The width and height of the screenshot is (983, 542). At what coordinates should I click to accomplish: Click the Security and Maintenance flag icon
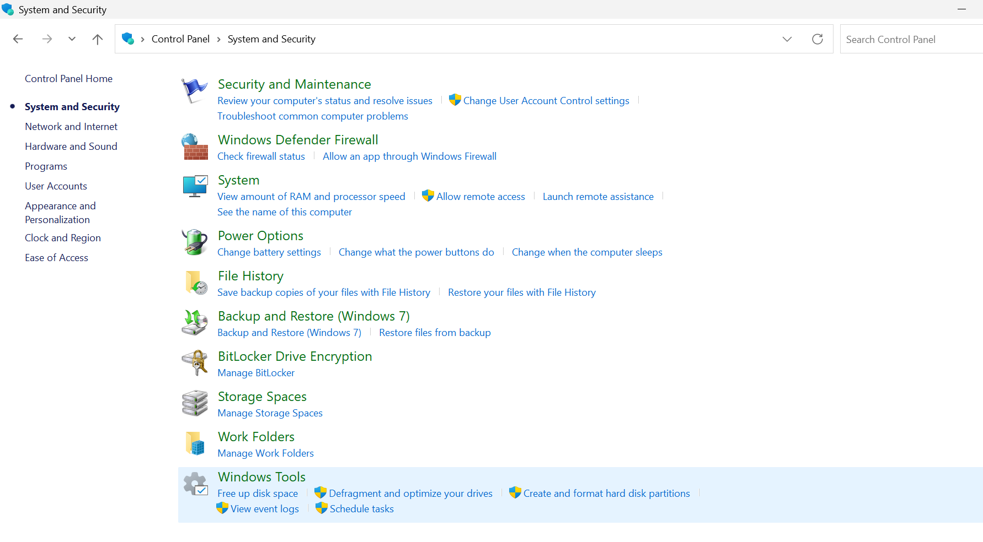[x=194, y=91]
